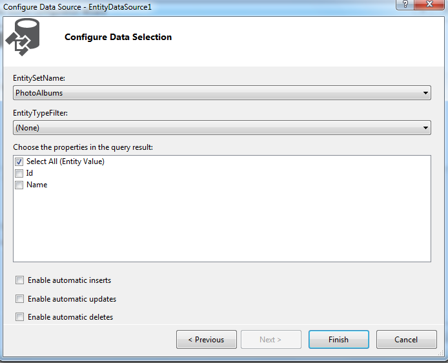This screenshot has width=448, height=363.
Task: Click the PhotoAlbums combo box value
Action: click(x=222, y=93)
